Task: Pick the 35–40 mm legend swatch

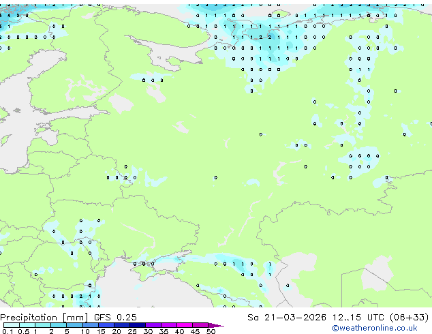Action: [169, 325]
